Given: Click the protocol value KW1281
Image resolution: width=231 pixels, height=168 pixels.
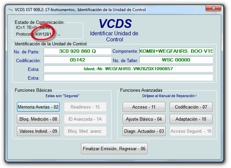Looking at the screenshot, I should click(43, 34).
